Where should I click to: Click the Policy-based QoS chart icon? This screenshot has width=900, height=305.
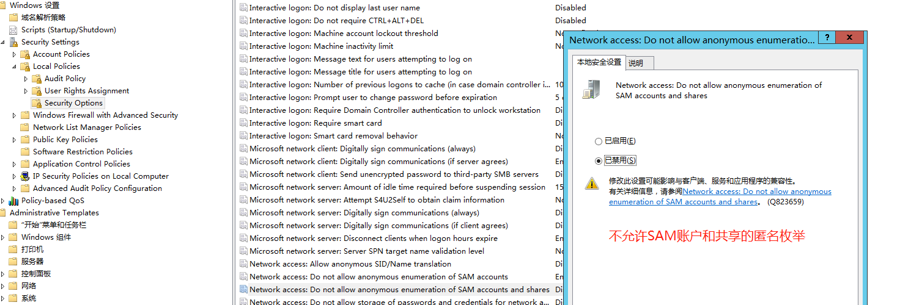pos(13,201)
